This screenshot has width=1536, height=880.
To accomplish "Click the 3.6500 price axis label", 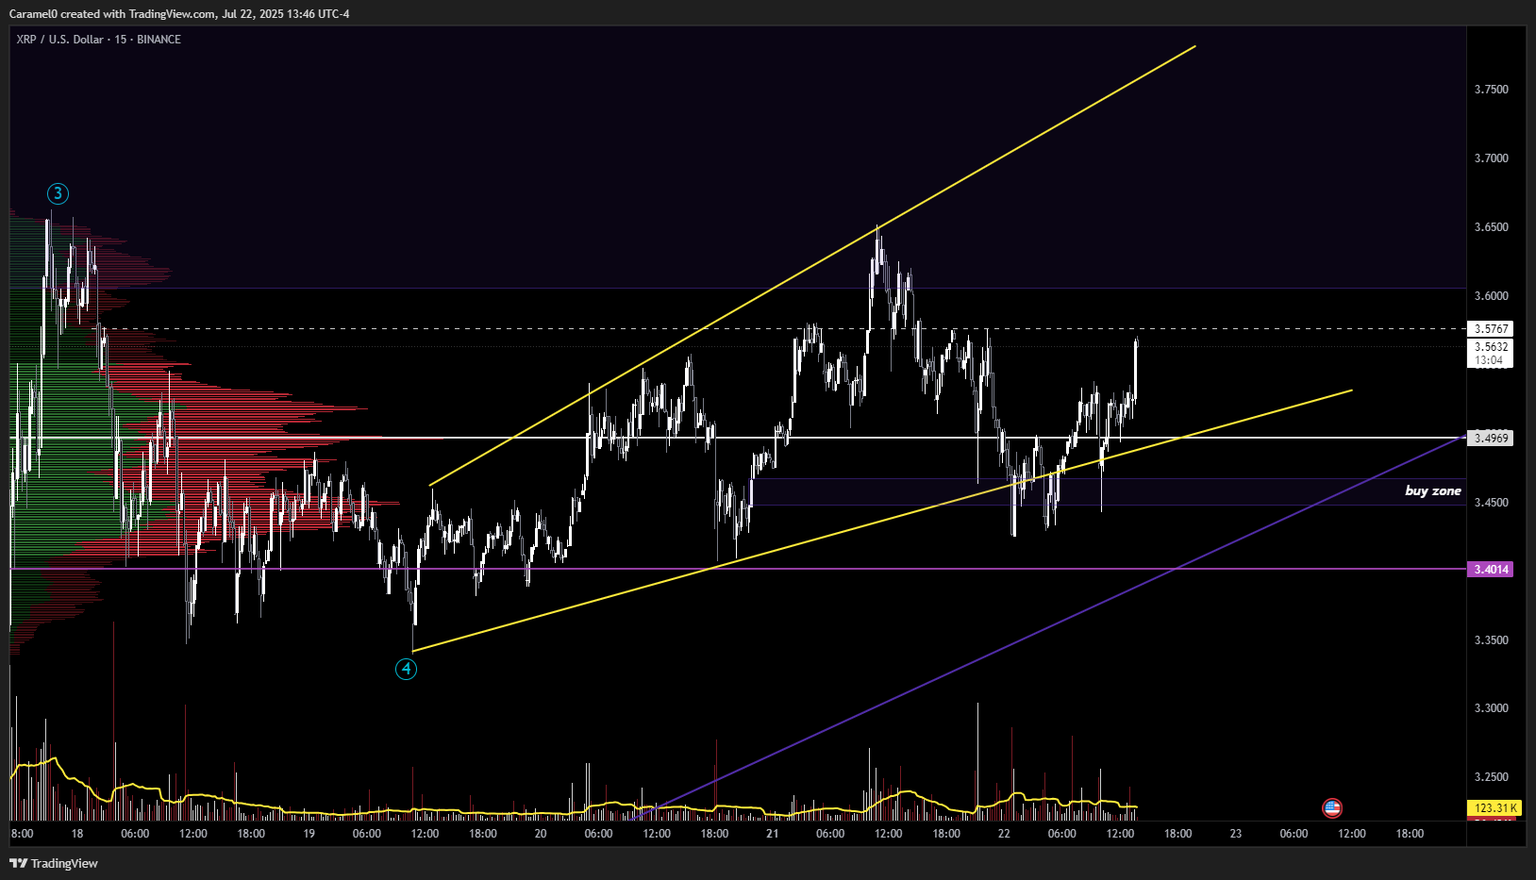I will coord(1491,227).
